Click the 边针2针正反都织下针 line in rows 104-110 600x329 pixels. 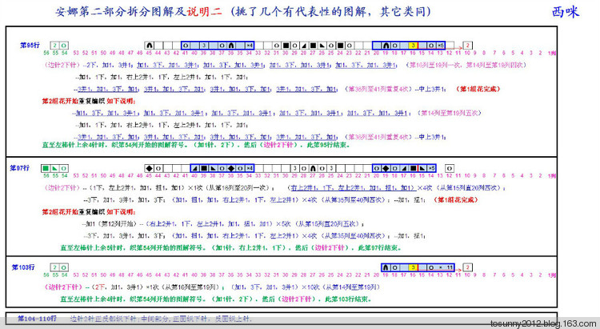pos(161,319)
